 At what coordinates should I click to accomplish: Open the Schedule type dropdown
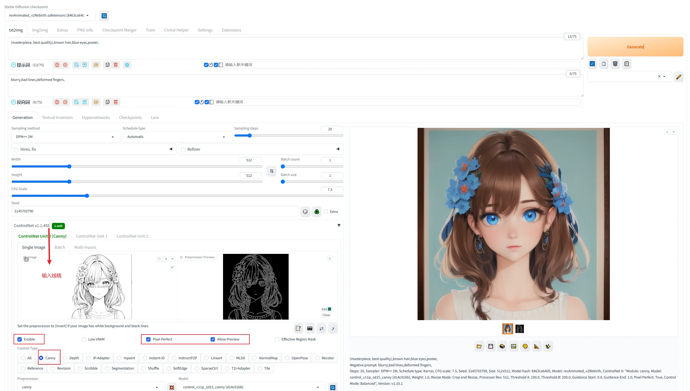click(177, 137)
